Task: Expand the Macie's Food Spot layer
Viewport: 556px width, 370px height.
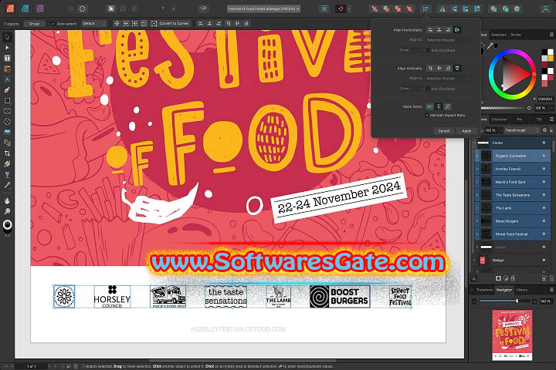Action: tap(477, 182)
